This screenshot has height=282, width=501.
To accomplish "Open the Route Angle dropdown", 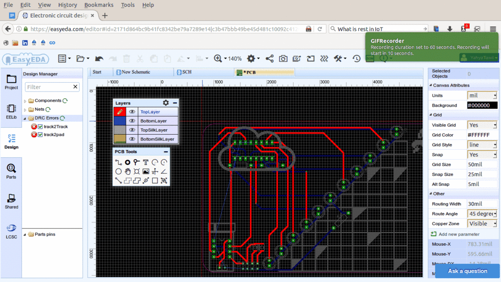I will [482, 213].
